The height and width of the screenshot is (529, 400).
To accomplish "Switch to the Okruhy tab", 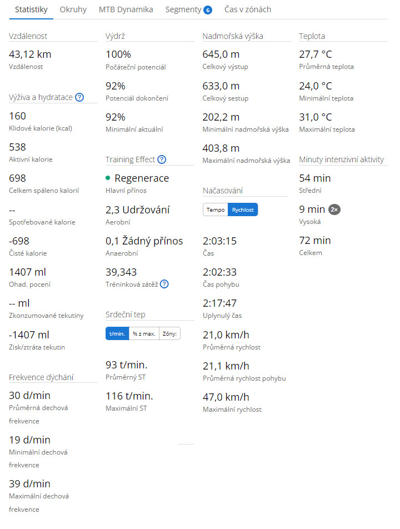I will (x=73, y=9).
